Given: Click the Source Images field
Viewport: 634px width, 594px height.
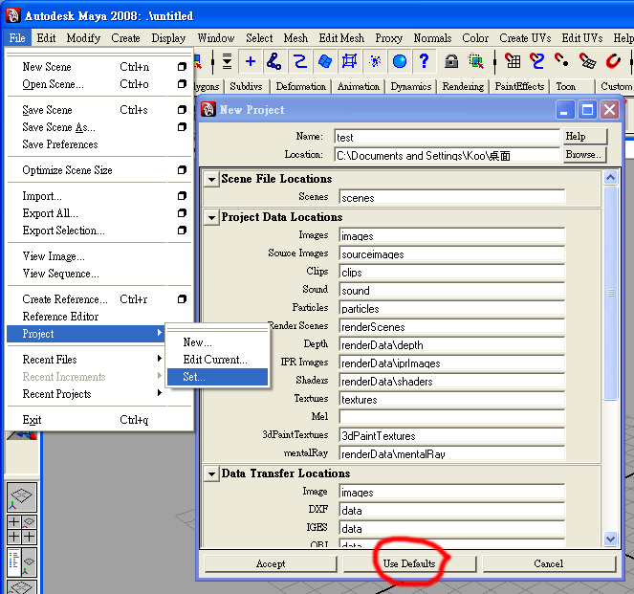Looking at the screenshot, I should click(x=452, y=253).
